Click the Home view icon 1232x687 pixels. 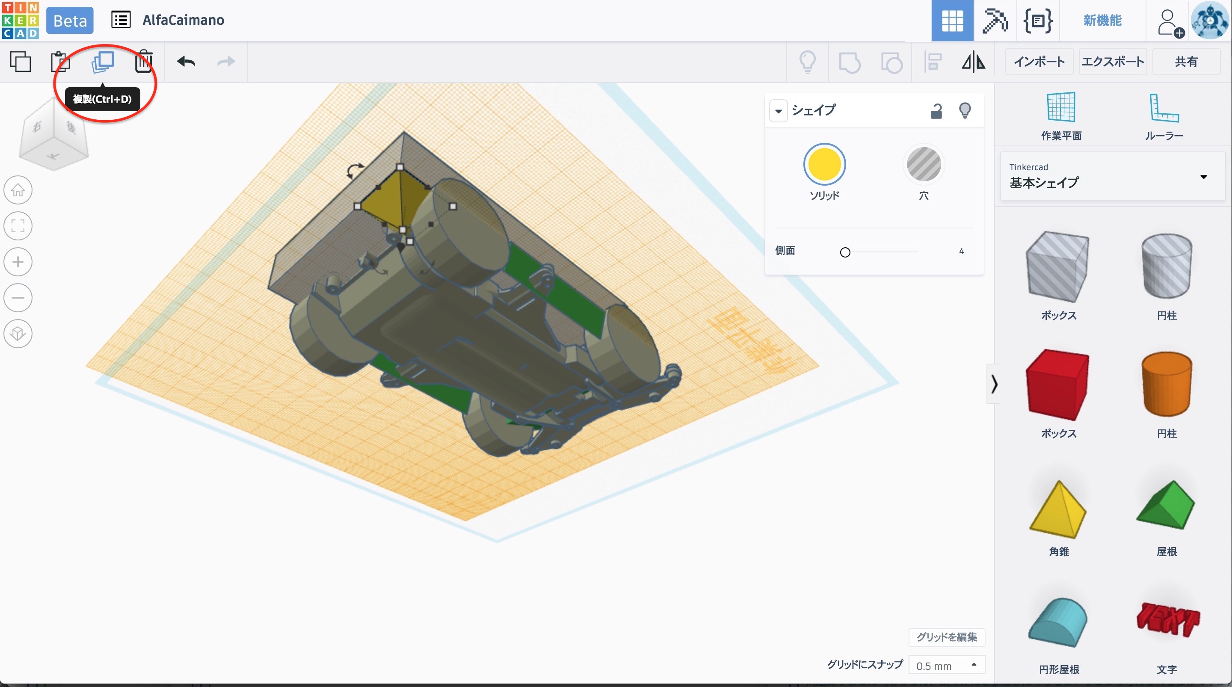18,190
